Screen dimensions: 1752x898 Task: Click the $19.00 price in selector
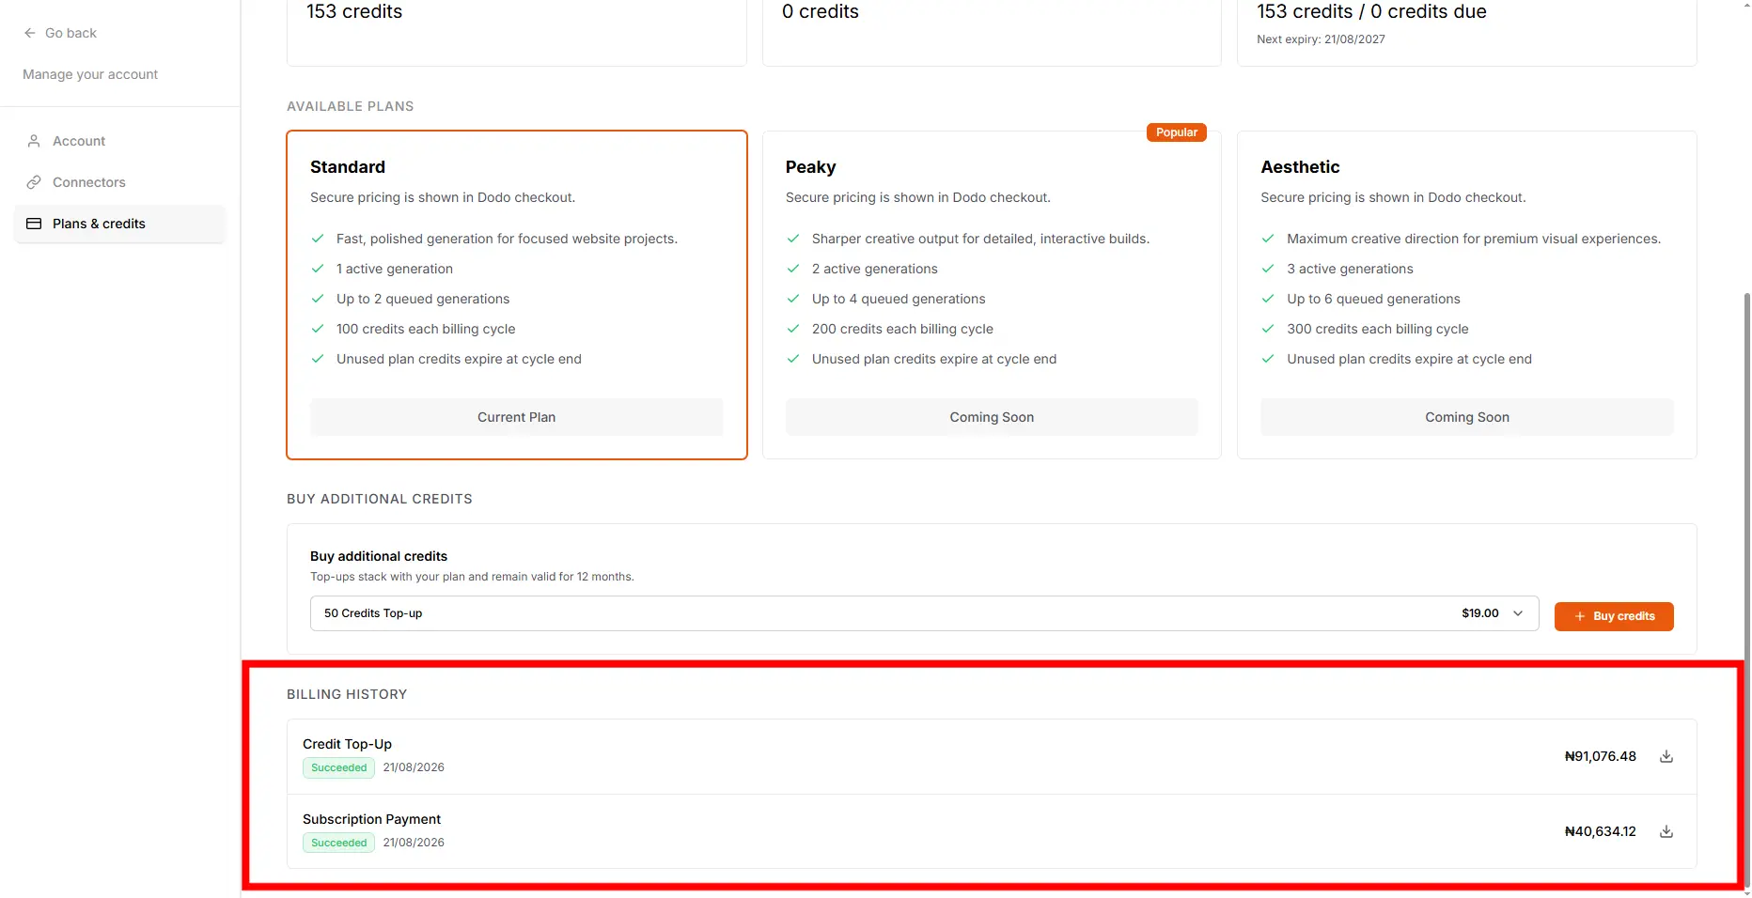pyautogui.click(x=1480, y=613)
